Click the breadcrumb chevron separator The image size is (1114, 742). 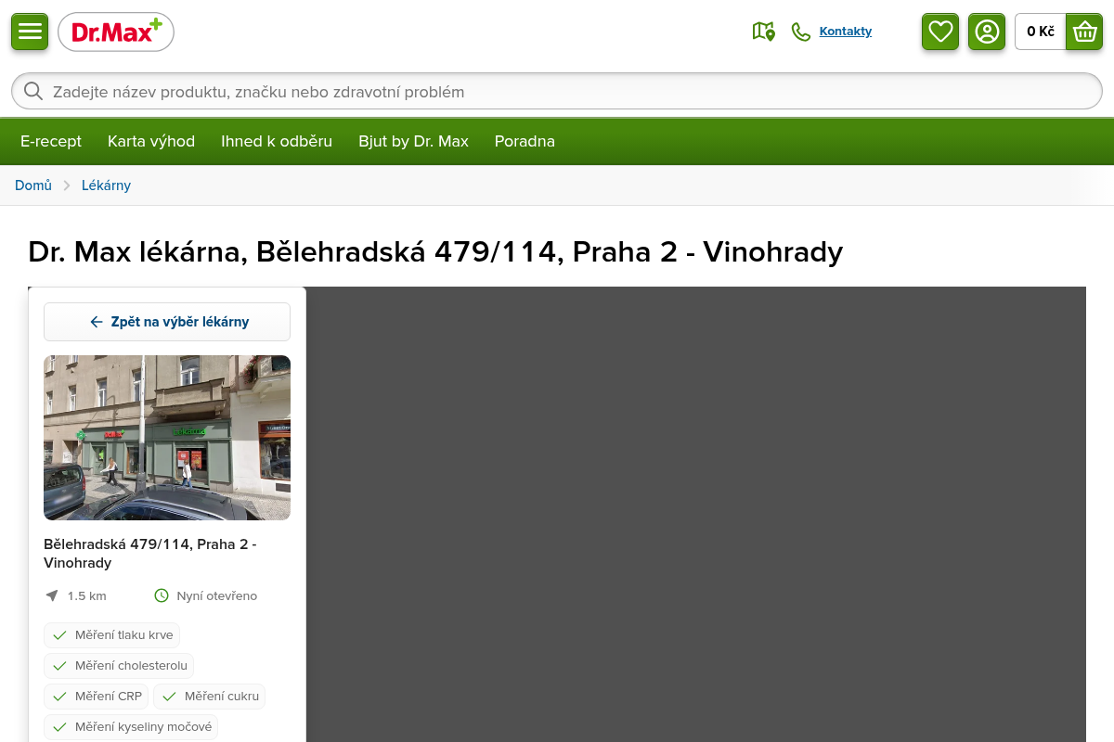(67, 185)
